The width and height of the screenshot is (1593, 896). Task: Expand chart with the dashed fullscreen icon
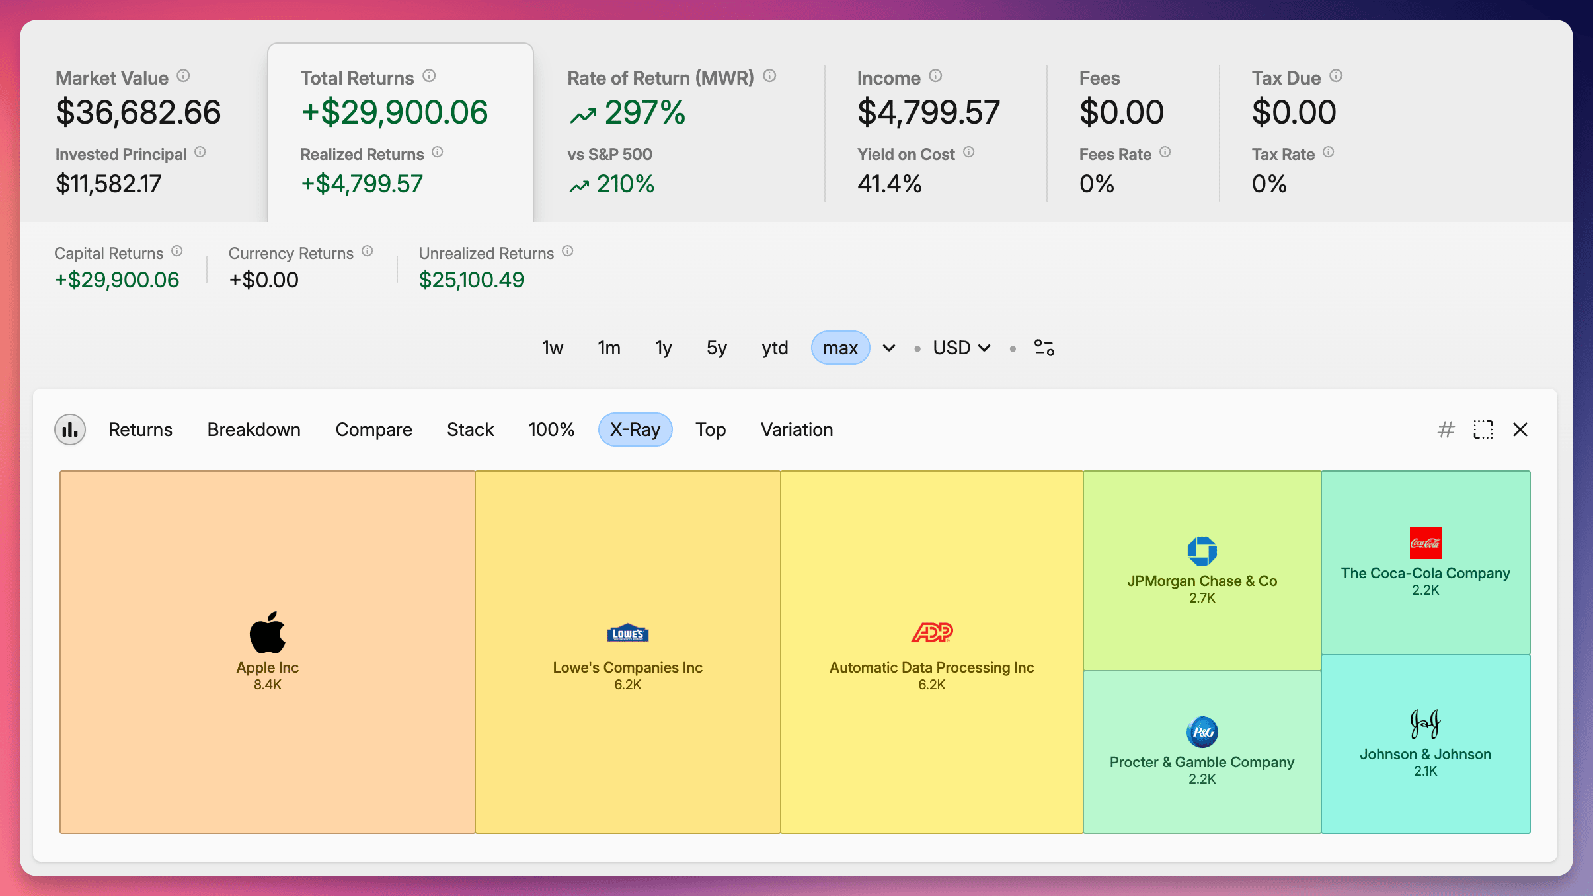tap(1483, 430)
